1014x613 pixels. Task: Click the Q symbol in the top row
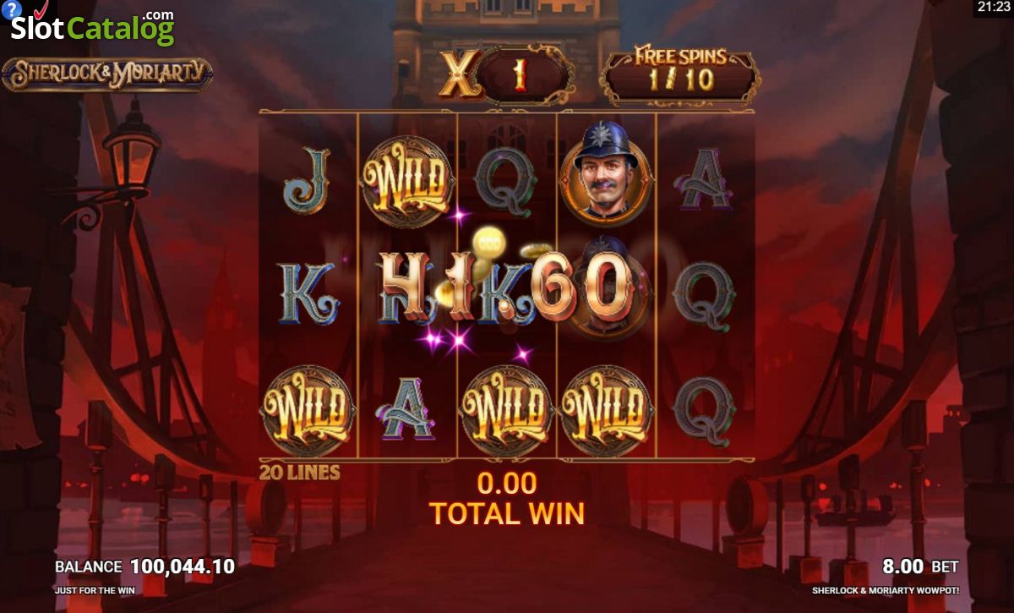click(x=505, y=178)
